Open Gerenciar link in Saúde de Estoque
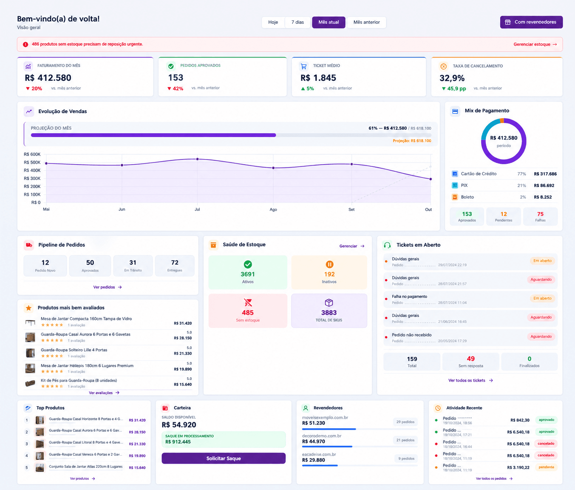This screenshot has height=490, width=575. [352, 246]
